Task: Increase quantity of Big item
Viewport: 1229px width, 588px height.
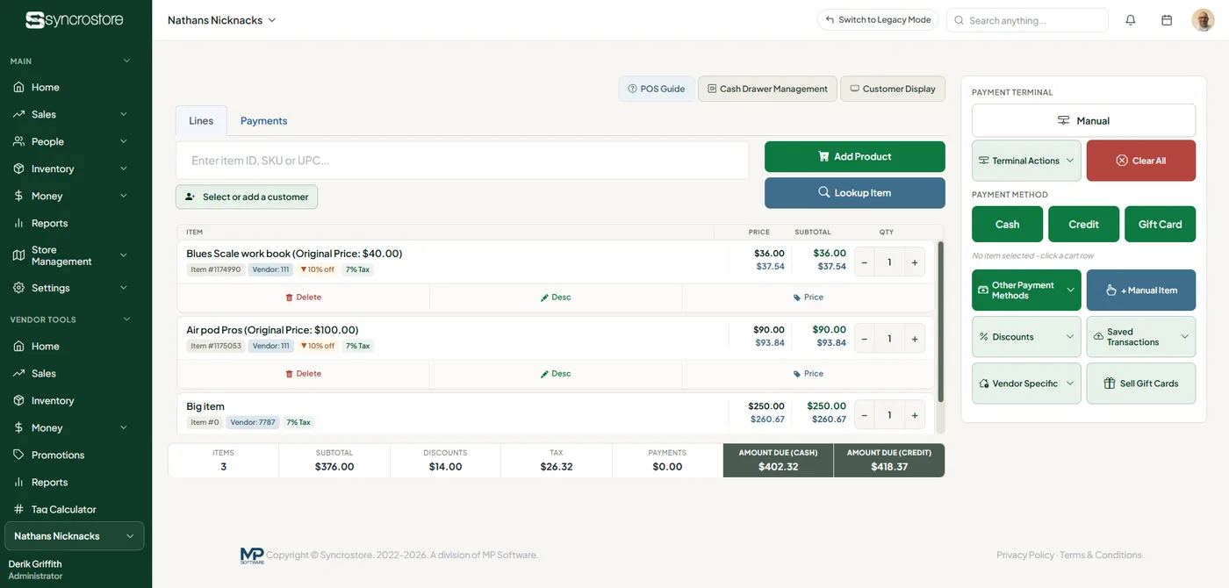Action: pos(914,415)
